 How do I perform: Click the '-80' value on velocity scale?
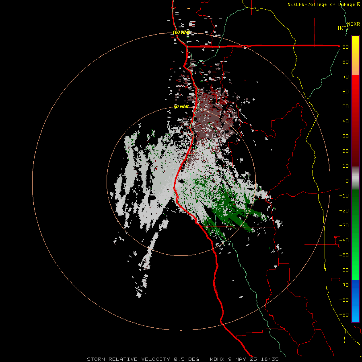344,300
